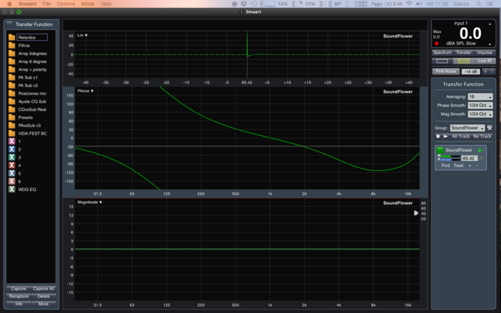This screenshot has width=501, height=313.
Task: Select the yellow split-pane view layout icon
Action: point(463,61)
